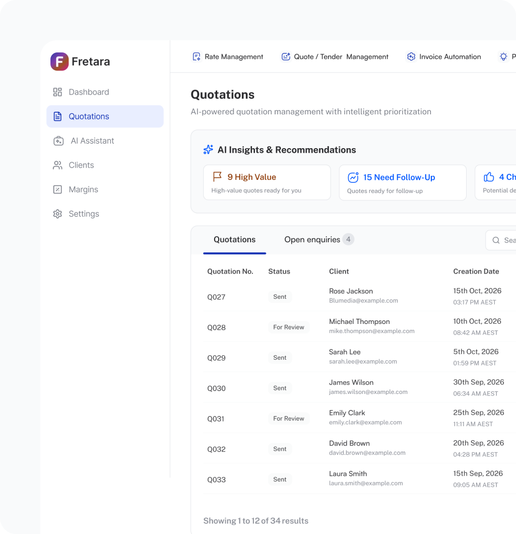The width and height of the screenshot is (516, 534).
Task: Open the Dashboard grid icon in sidebar
Action: click(57, 92)
